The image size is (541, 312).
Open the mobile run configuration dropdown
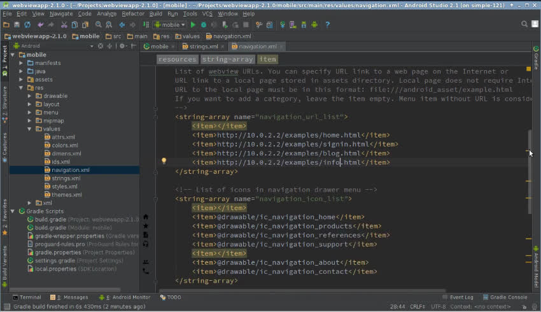(170, 25)
